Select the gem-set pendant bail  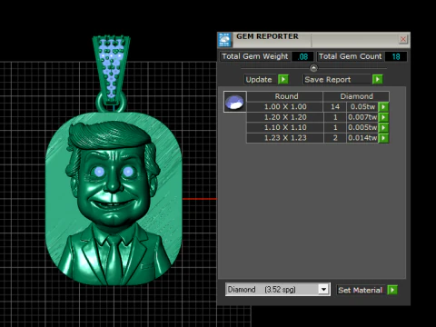tap(111, 70)
